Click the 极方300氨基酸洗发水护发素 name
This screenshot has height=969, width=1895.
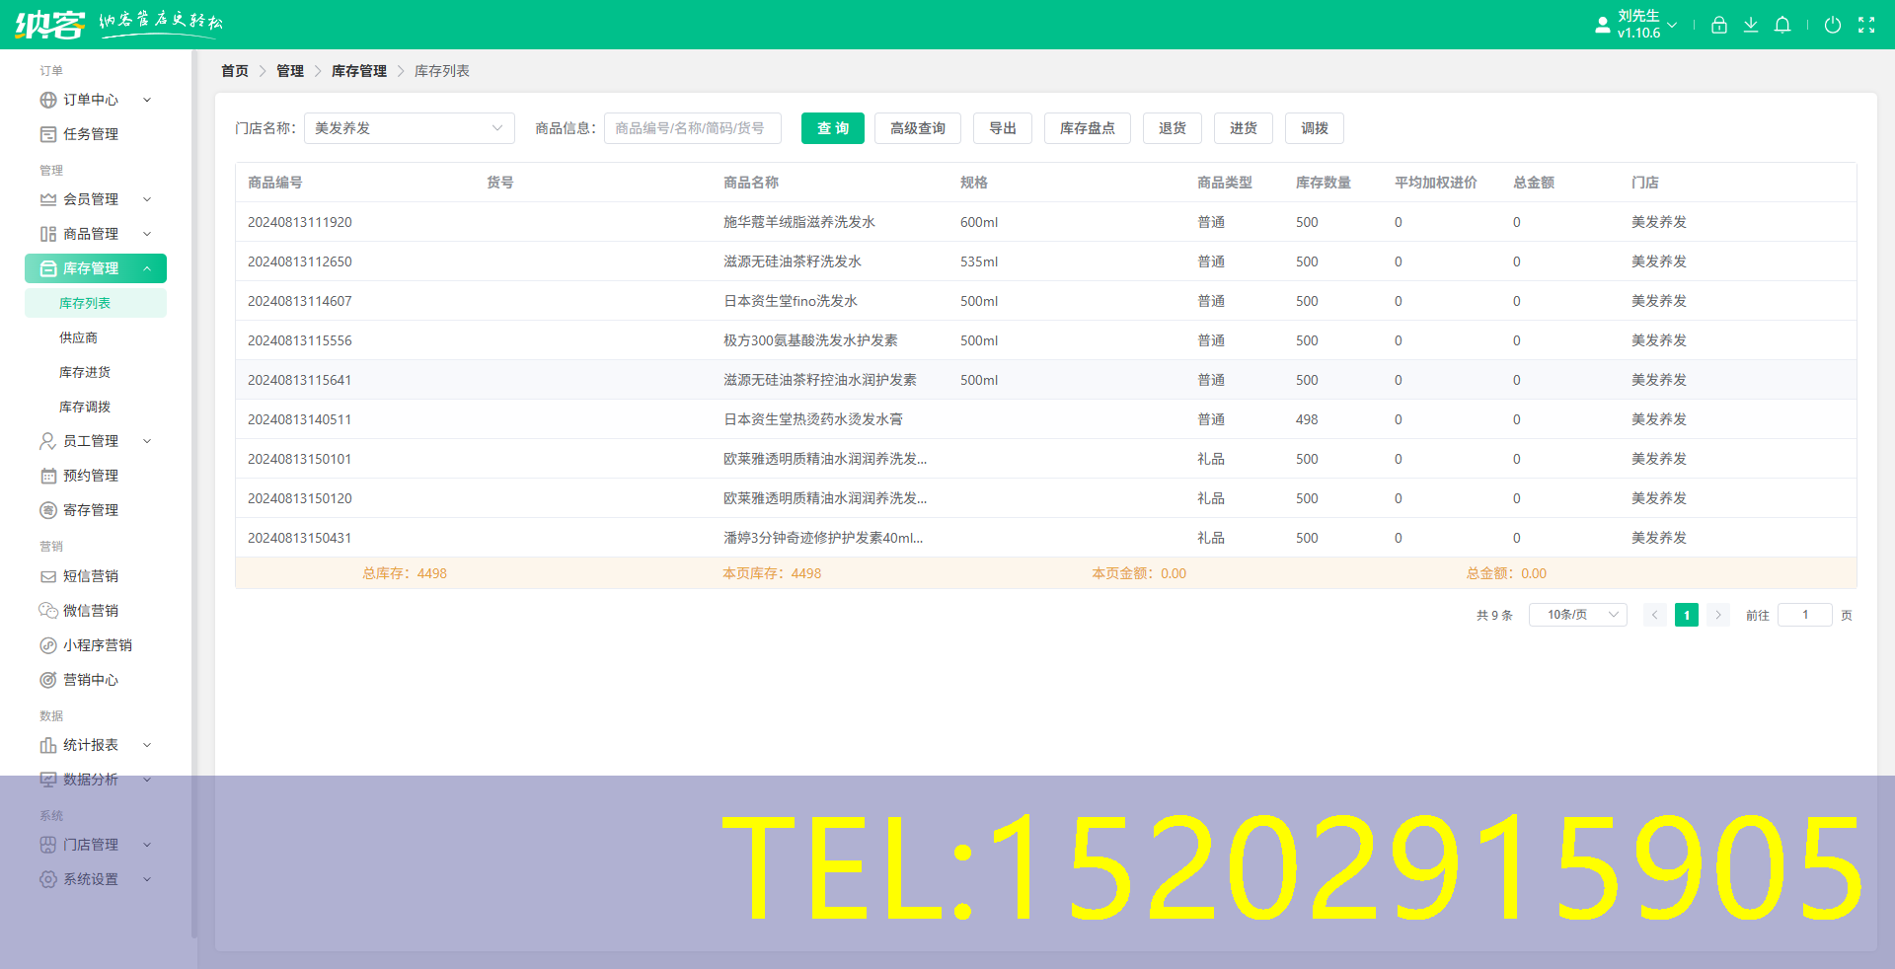click(x=810, y=340)
